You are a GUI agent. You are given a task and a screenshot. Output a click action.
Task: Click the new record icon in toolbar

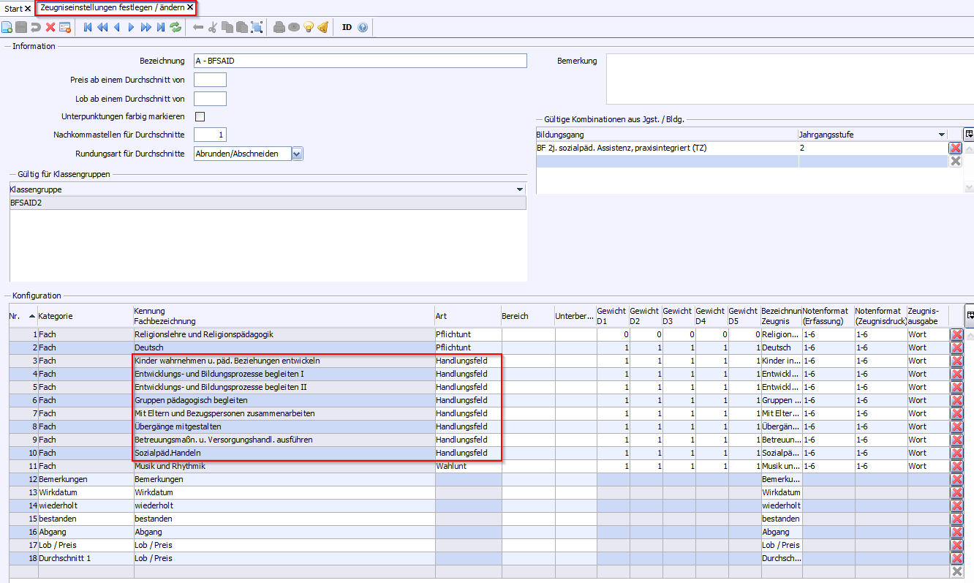[x=7, y=27]
